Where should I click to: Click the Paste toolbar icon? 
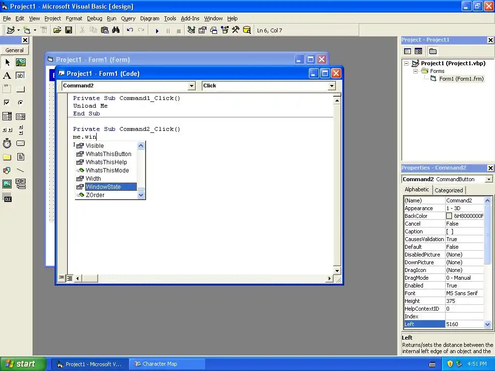click(x=104, y=30)
